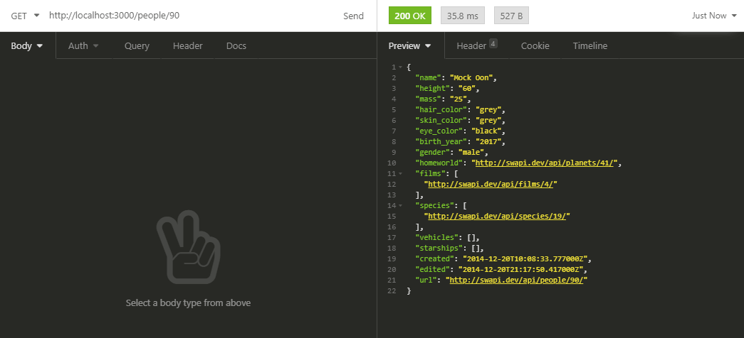Switch to the Auth tab

point(83,46)
